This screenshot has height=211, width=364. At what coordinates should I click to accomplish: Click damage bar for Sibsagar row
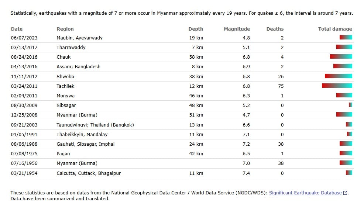click(x=351, y=105)
